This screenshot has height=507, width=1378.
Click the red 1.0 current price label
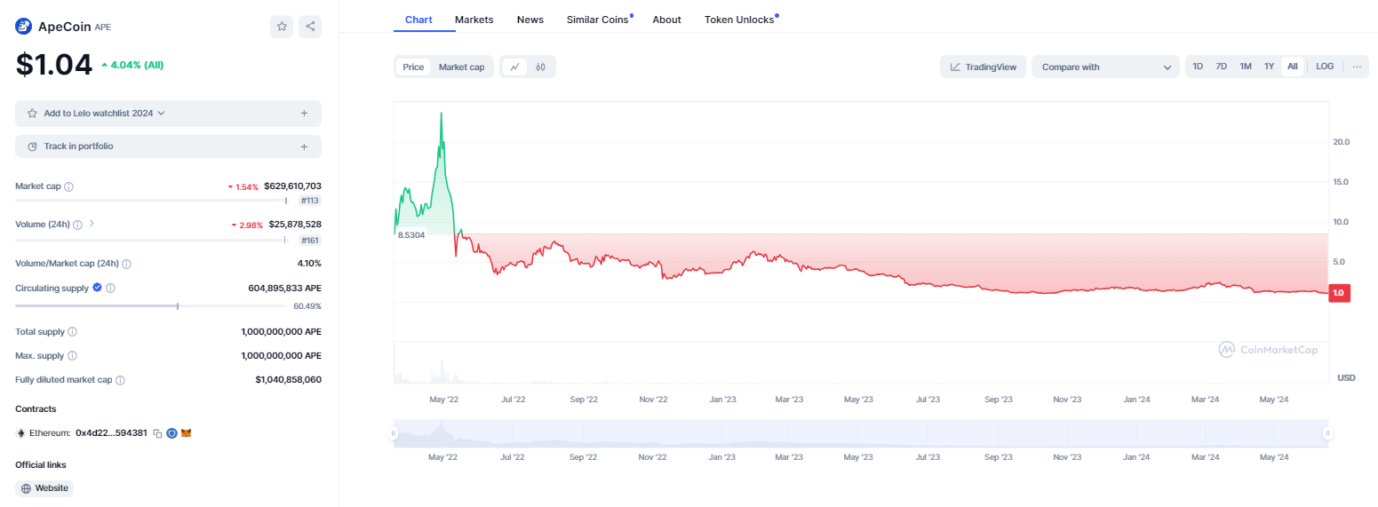tap(1339, 293)
